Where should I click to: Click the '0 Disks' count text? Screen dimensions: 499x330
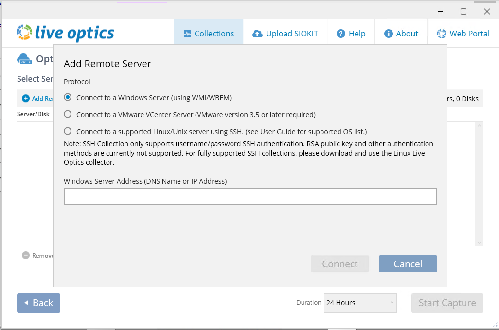(467, 99)
